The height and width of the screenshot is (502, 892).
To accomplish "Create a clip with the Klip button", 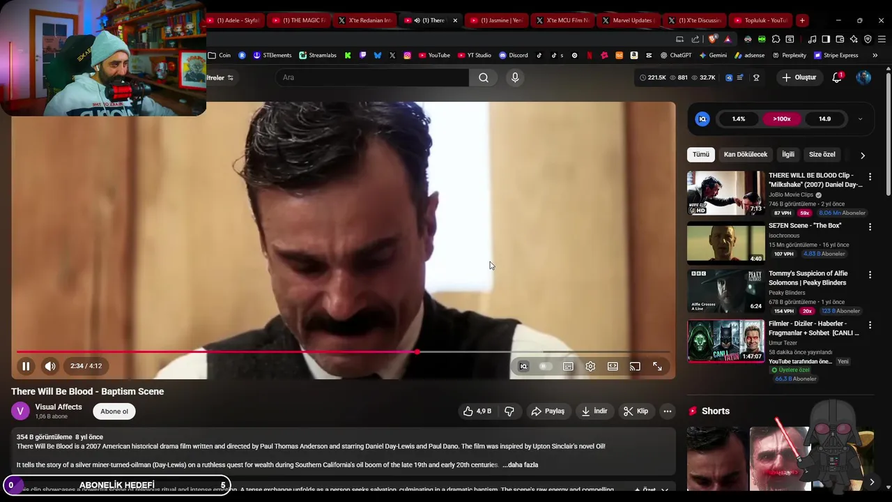I will [x=636, y=411].
